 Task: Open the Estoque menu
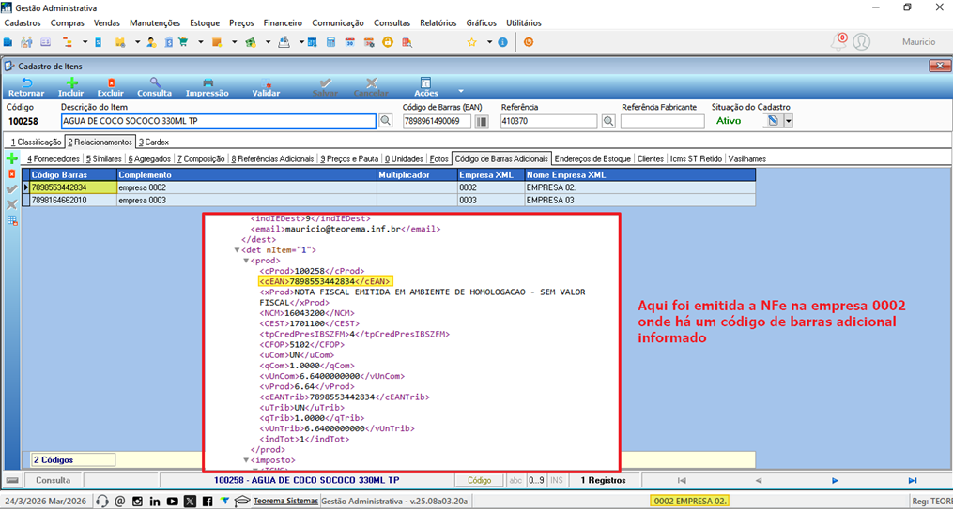[x=205, y=23]
